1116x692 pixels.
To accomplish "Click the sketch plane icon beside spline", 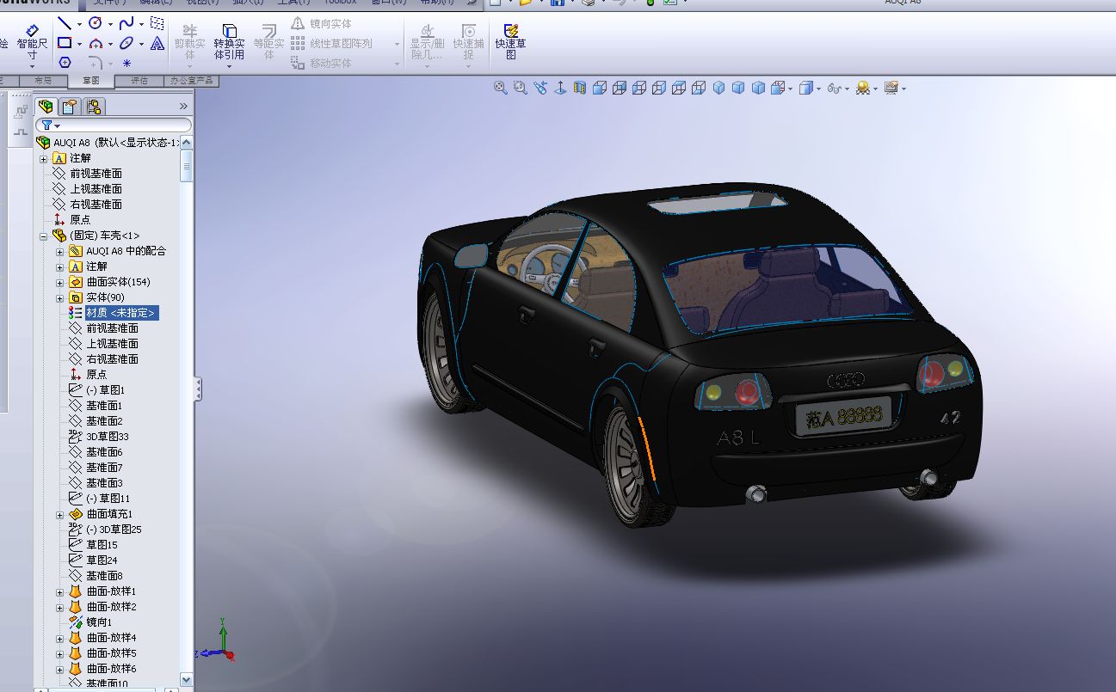I will click(x=157, y=24).
